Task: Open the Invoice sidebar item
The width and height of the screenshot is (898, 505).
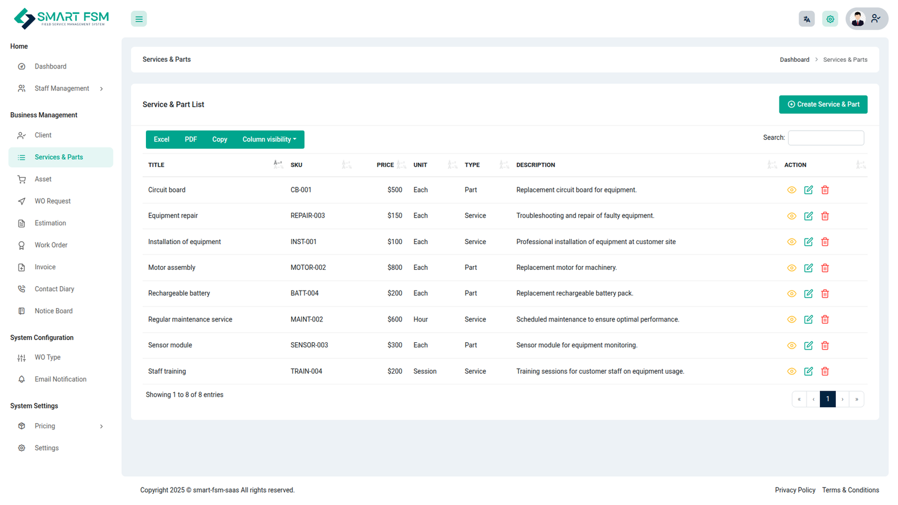Action: pos(45,268)
